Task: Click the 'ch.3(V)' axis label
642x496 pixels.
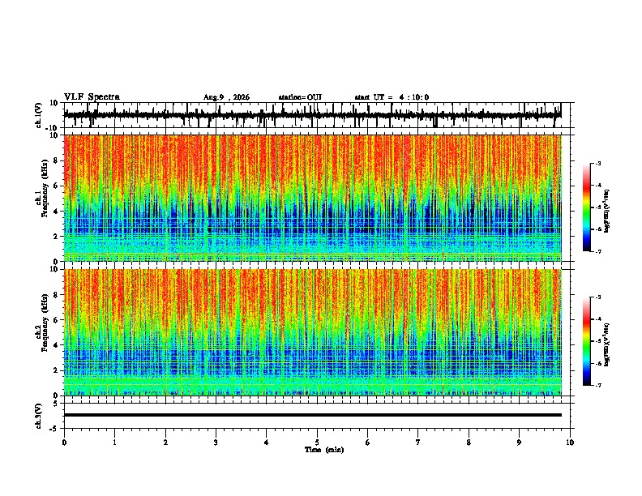Action: point(39,416)
